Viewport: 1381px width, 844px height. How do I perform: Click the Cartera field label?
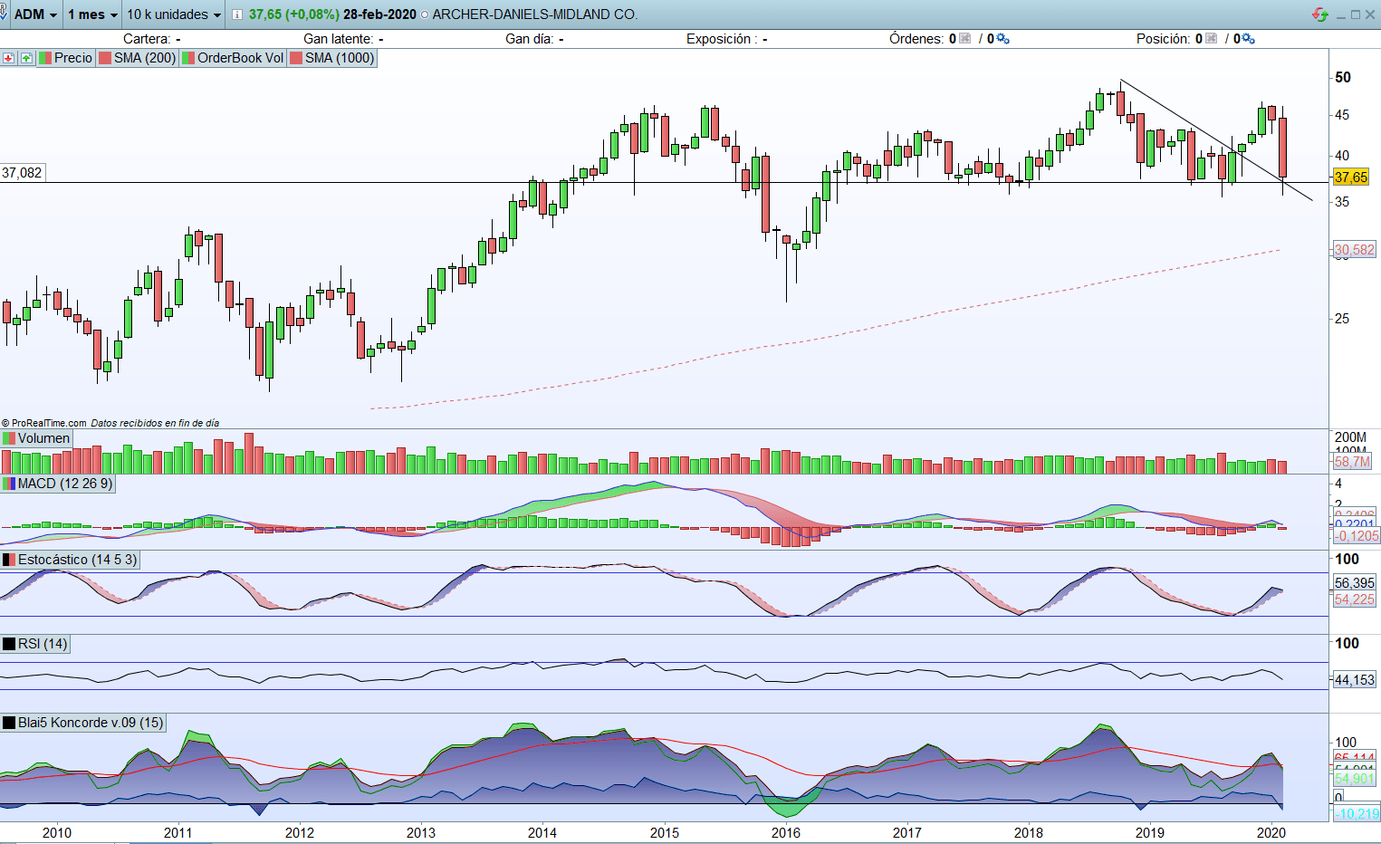coord(147,39)
